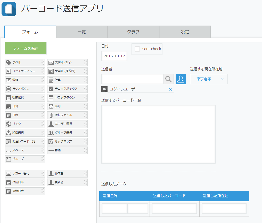This screenshot has width=262, height=223.
Task: Go to the グラフ tab
Action: tap(133, 32)
